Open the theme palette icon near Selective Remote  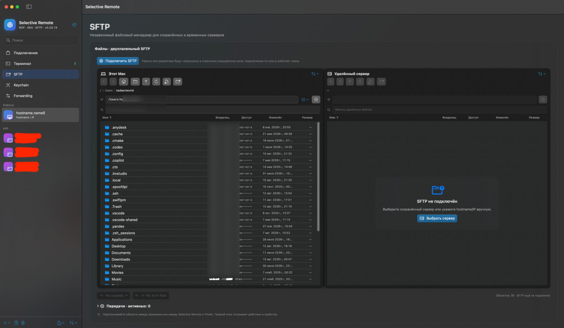74,25
